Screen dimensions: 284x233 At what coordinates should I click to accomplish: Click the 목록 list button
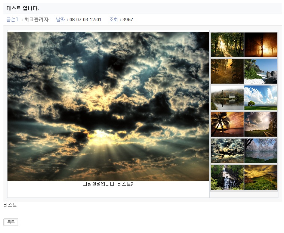[11, 222]
